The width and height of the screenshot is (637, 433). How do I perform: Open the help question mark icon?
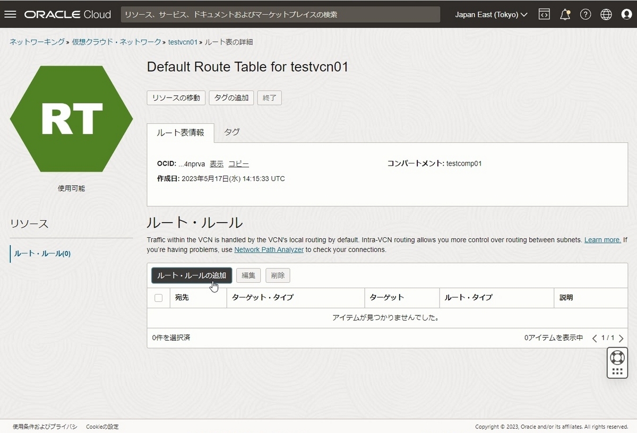coord(586,14)
